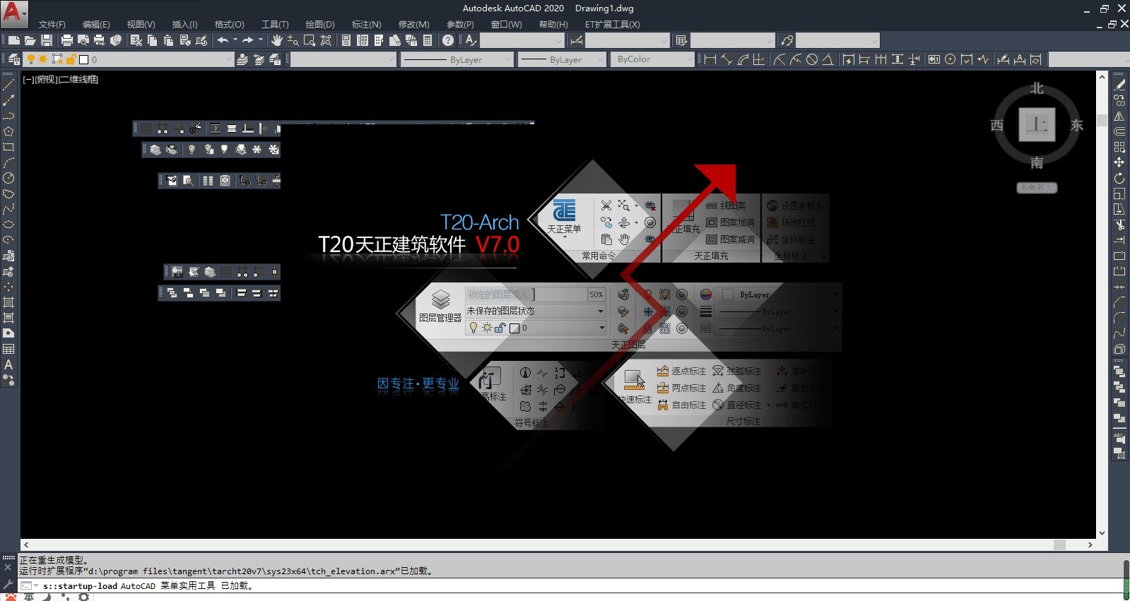Open the 文件(F) menu
Image resolution: width=1130 pixels, height=601 pixels.
[x=52, y=24]
